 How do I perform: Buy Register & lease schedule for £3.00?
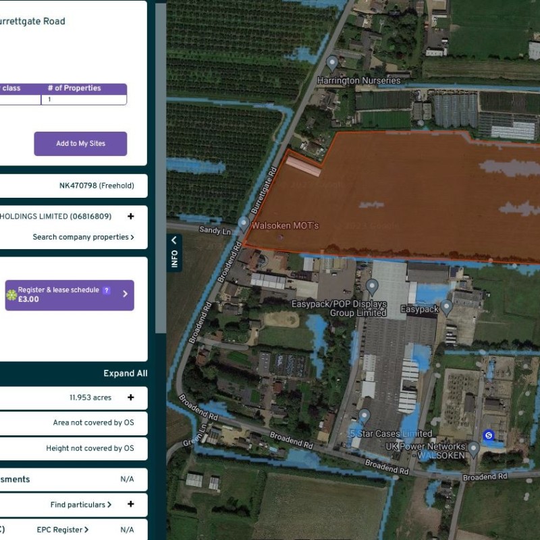(69, 295)
